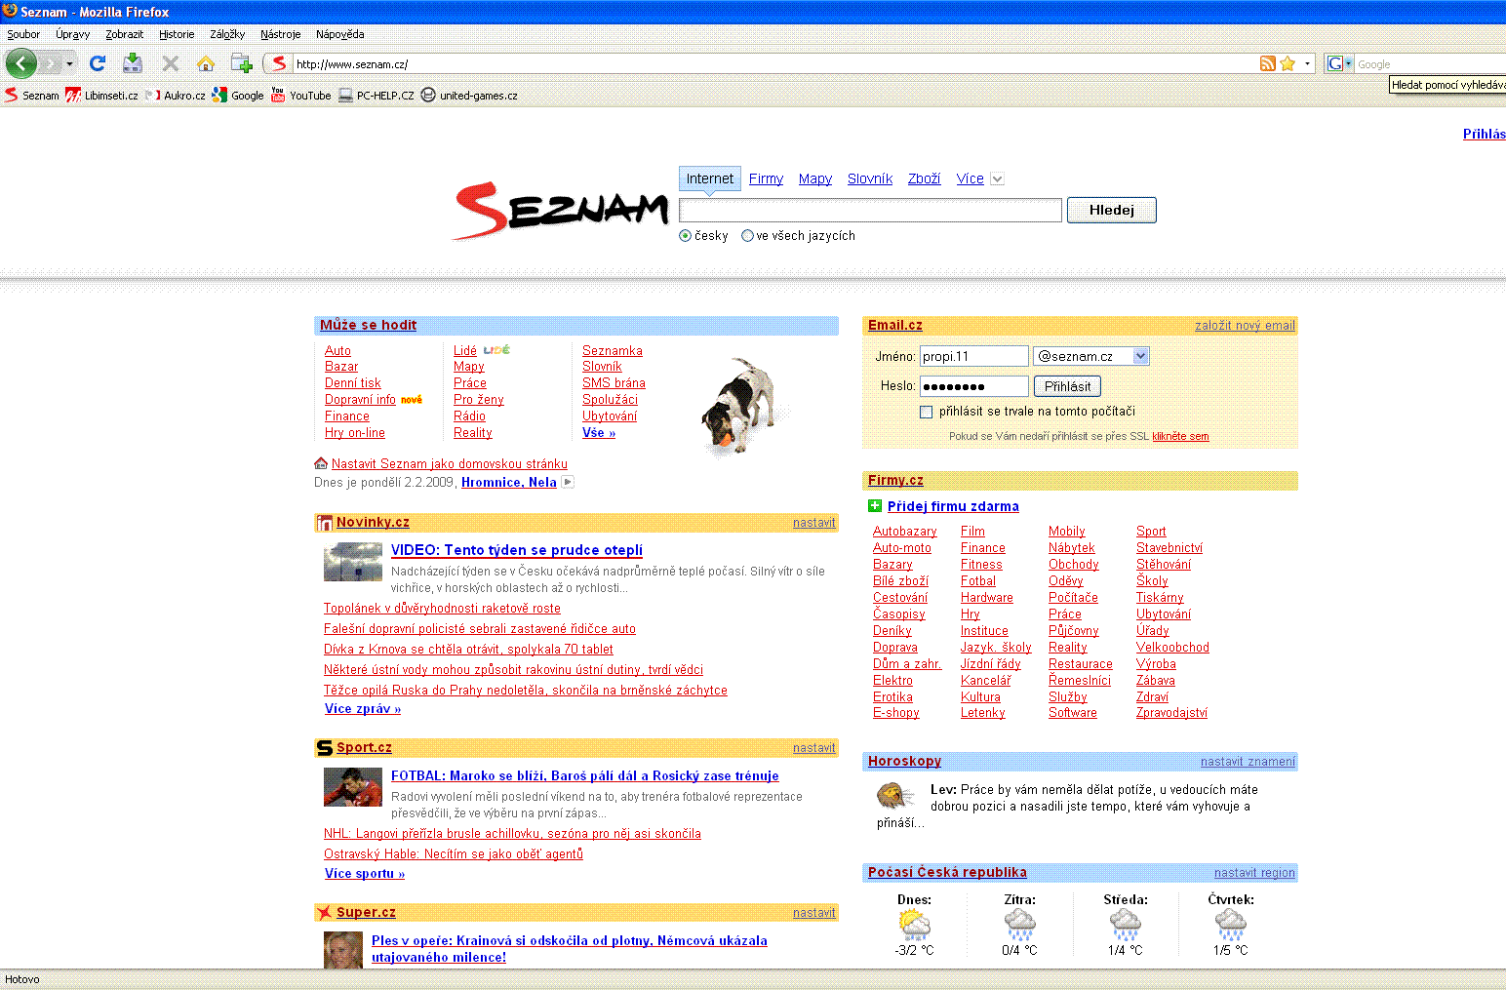Click the Firefox Google search box
The height and width of the screenshot is (990, 1506).
point(1430,63)
